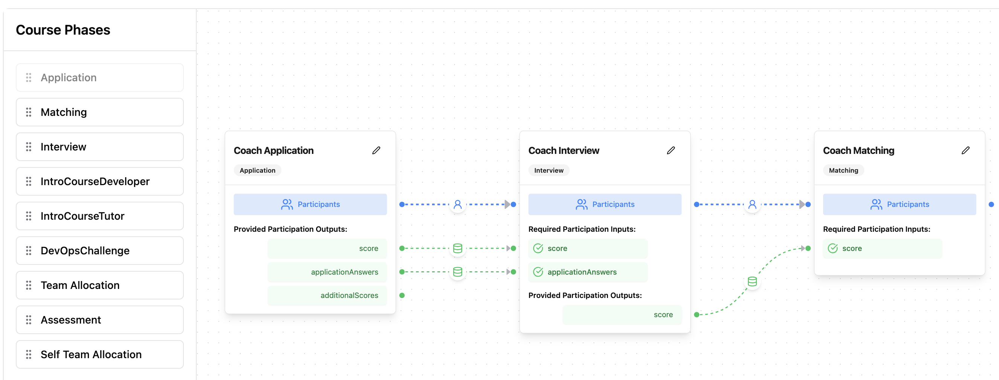Toggle the checkmark beside score in Coach Interview

point(538,248)
